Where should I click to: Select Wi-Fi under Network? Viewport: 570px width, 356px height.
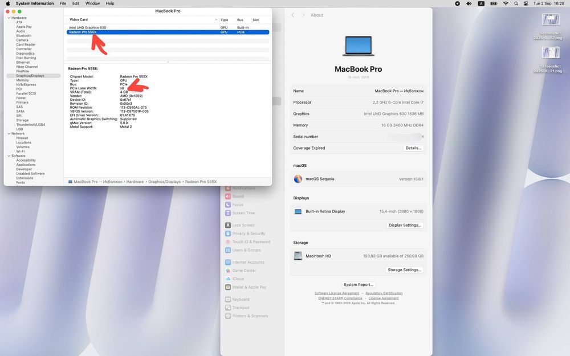pos(21,152)
